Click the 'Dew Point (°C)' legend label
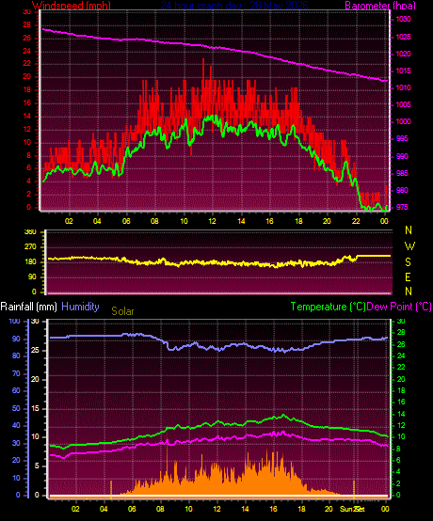433x521 pixels. click(x=399, y=307)
